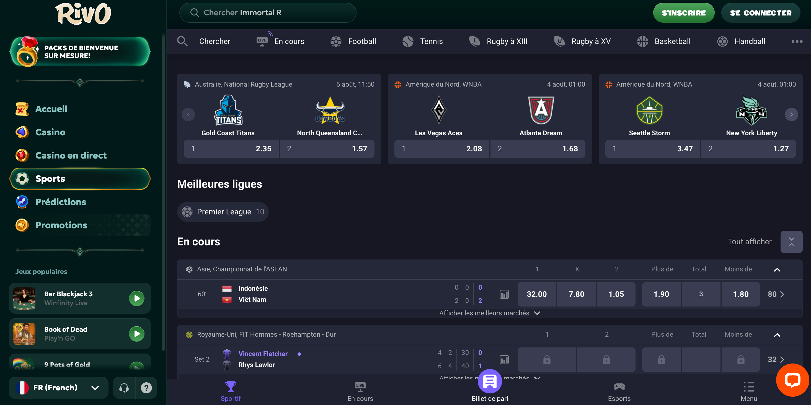Click the question mark help icon

tap(146, 388)
